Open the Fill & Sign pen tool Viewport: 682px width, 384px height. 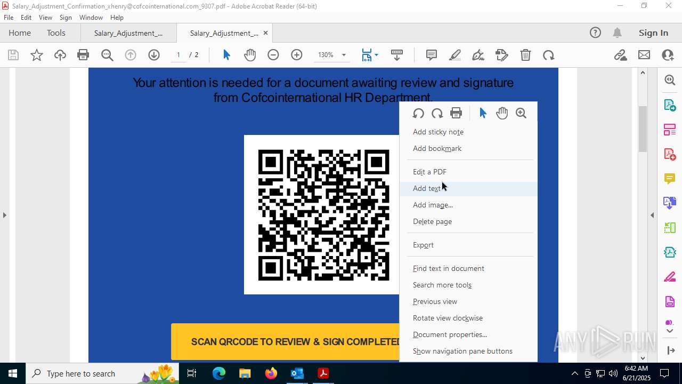478,55
